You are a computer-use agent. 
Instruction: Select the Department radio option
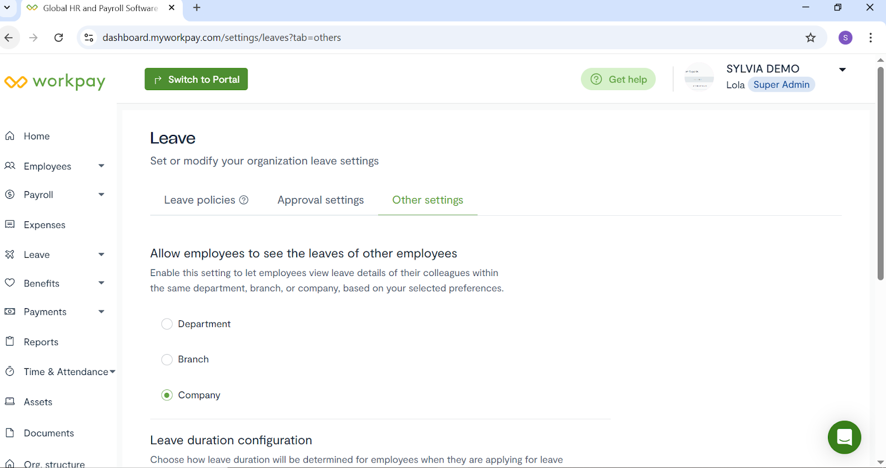(x=167, y=324)
